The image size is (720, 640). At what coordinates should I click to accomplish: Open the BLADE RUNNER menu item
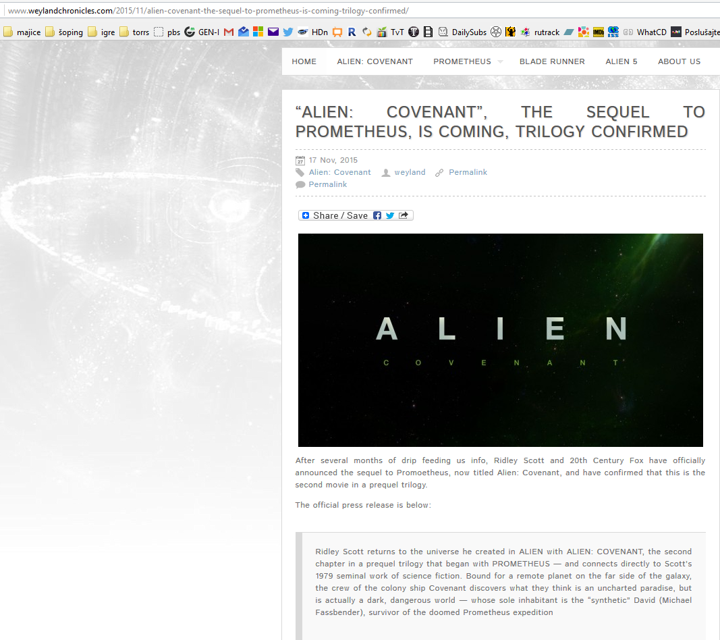(552, 61)
